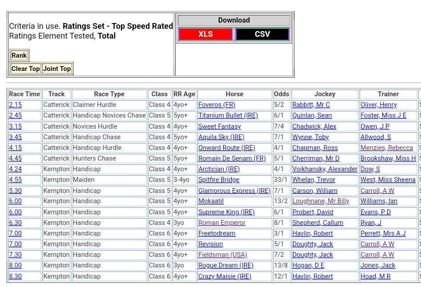
Task: Select jockey Chadwick, Alex link
Action: click(x=314, y=126)
